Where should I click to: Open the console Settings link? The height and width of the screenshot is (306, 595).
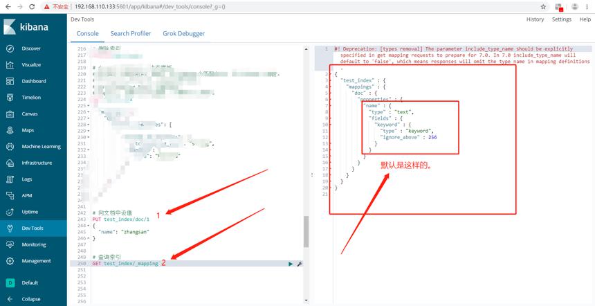coord(562,19)
